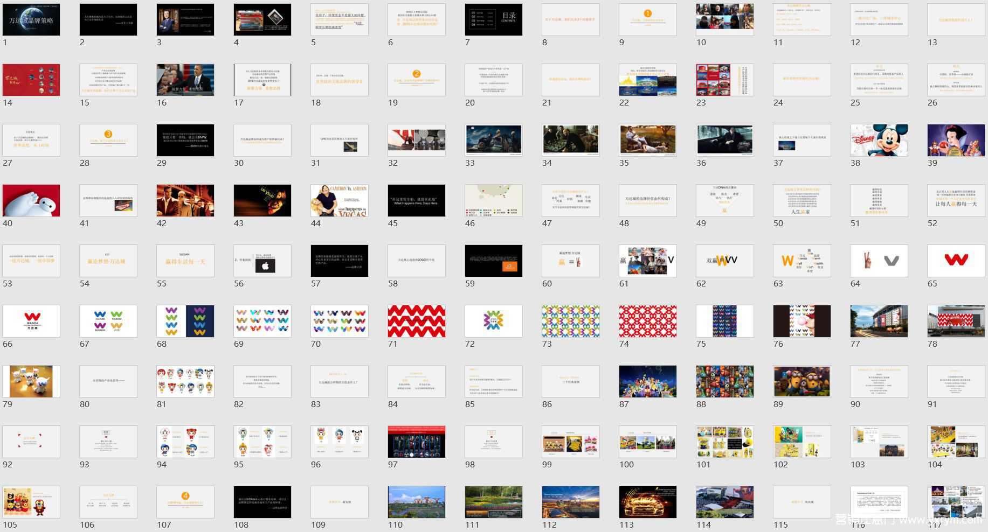Select slide 39 Snow White thumbnail
The image size is (988, 532).
click(x=956, y=141)
